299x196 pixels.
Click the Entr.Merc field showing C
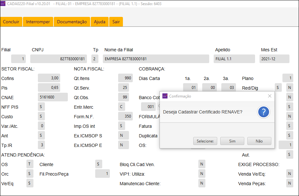tap(121, 106)
